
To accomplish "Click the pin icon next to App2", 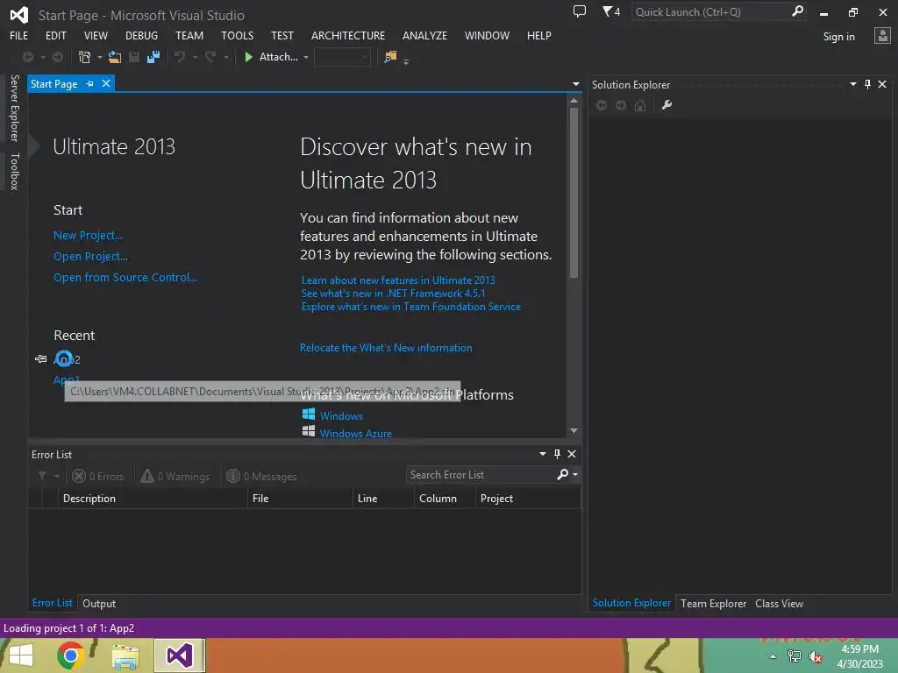I will [40, 359].
